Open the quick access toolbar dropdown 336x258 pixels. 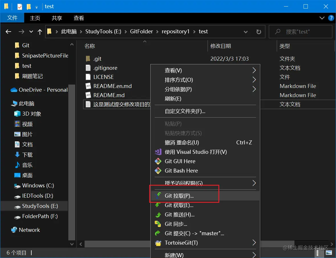point(37,7)
